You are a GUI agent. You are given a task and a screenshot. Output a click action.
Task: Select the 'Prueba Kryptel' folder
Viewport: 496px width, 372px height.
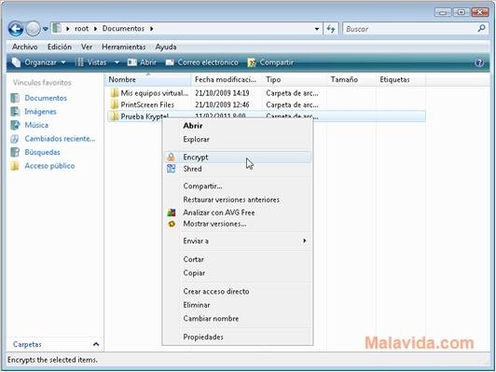[145, 117]
